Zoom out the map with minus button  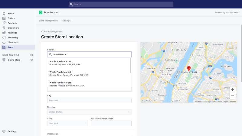[x=233, y=96]
